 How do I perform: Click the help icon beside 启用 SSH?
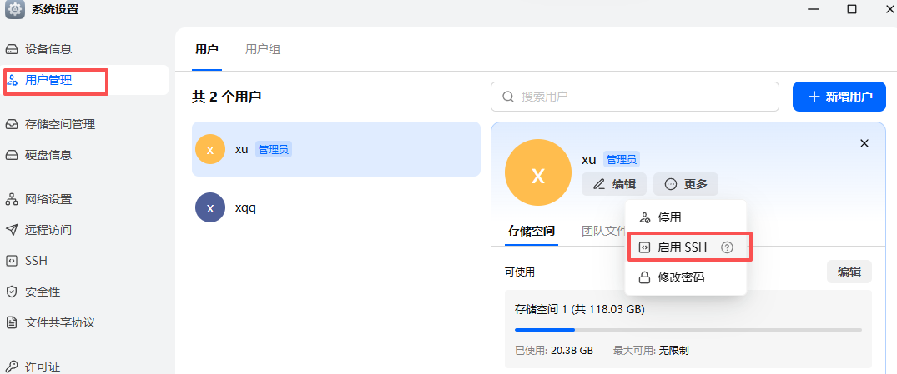point(727,247)
